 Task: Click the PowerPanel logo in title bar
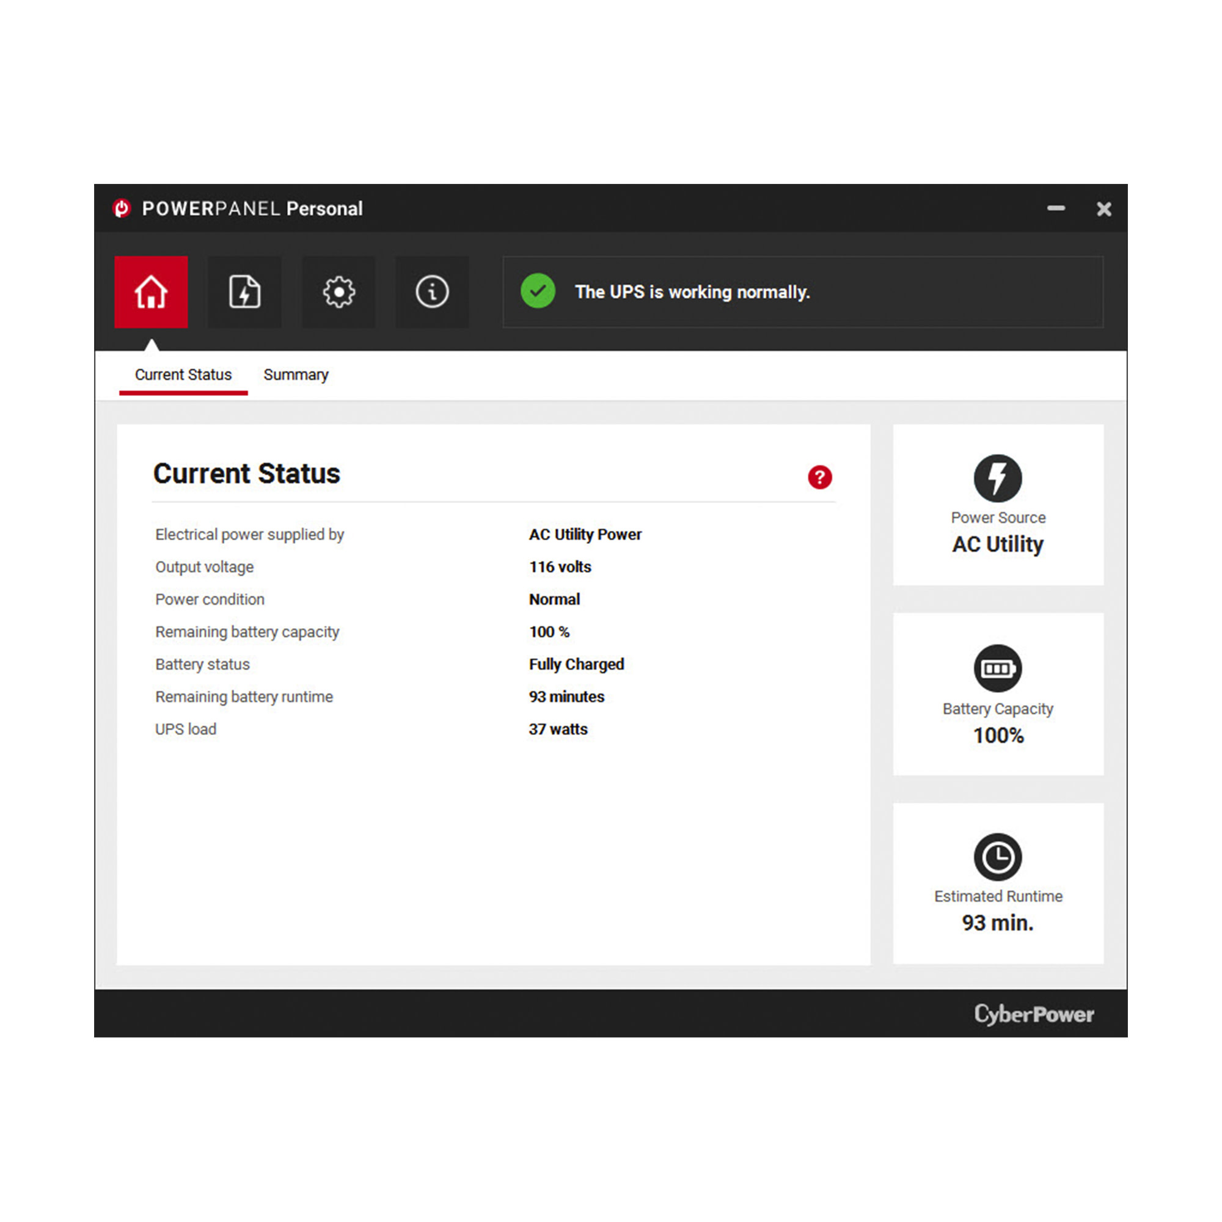pos(122,208)
